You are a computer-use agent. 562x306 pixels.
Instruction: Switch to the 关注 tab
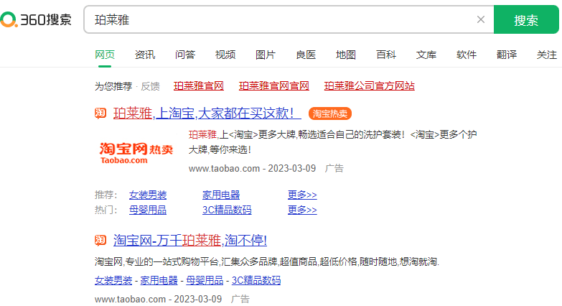coord(547,55)
